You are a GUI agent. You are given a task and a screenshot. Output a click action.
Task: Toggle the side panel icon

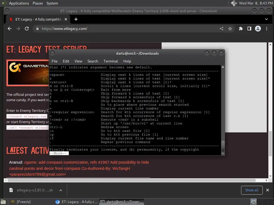tap(249, 29)
